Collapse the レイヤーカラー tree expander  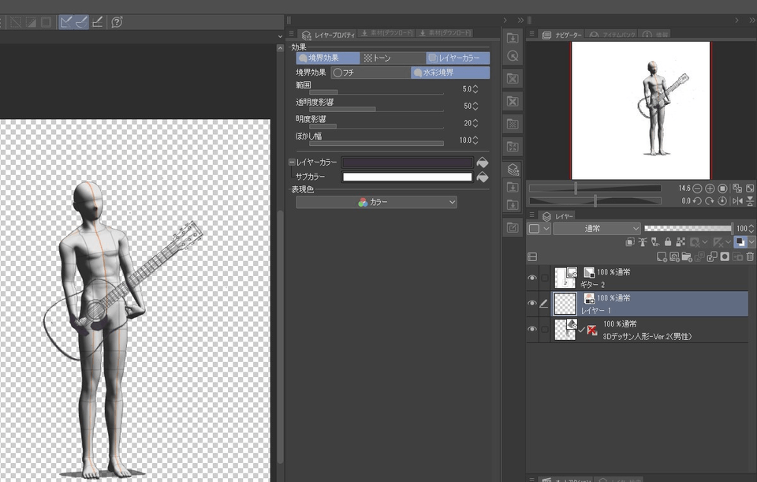[292, 163]
